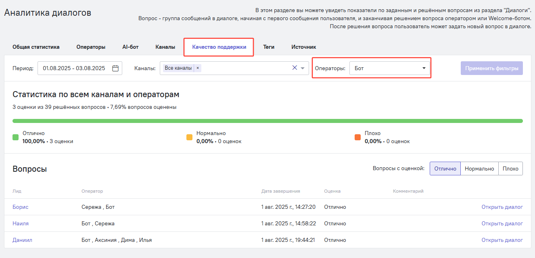Open the "Источник" tab
Viewport: 535px width, 258px height.
coord(303,47)
